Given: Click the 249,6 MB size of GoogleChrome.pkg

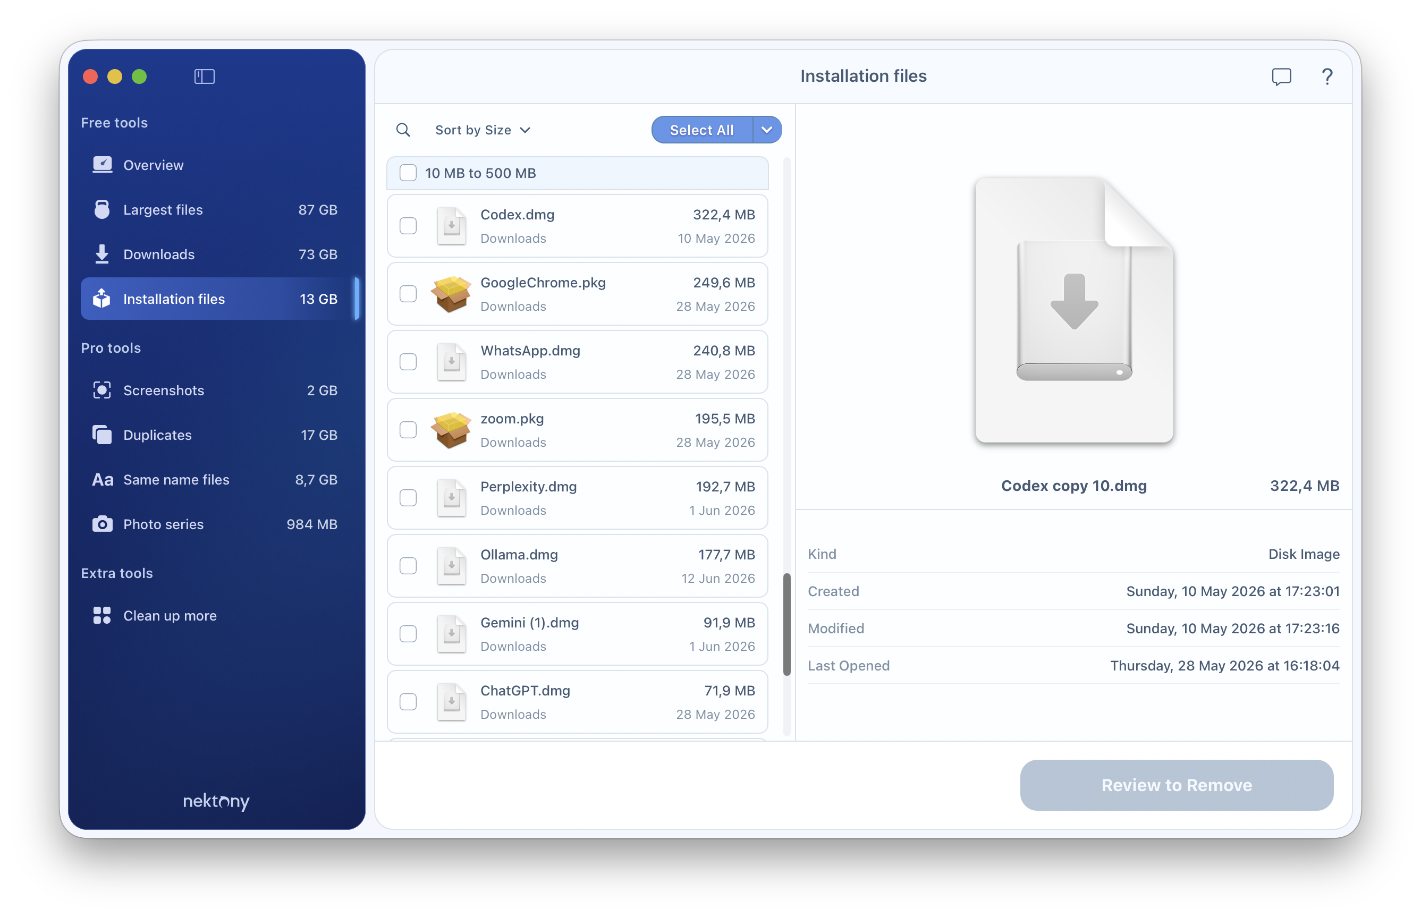Looking at the screenshot, I should tap(724, 282).
